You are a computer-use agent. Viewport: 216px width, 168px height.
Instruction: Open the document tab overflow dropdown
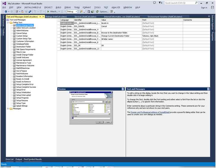tap(209, 16)
